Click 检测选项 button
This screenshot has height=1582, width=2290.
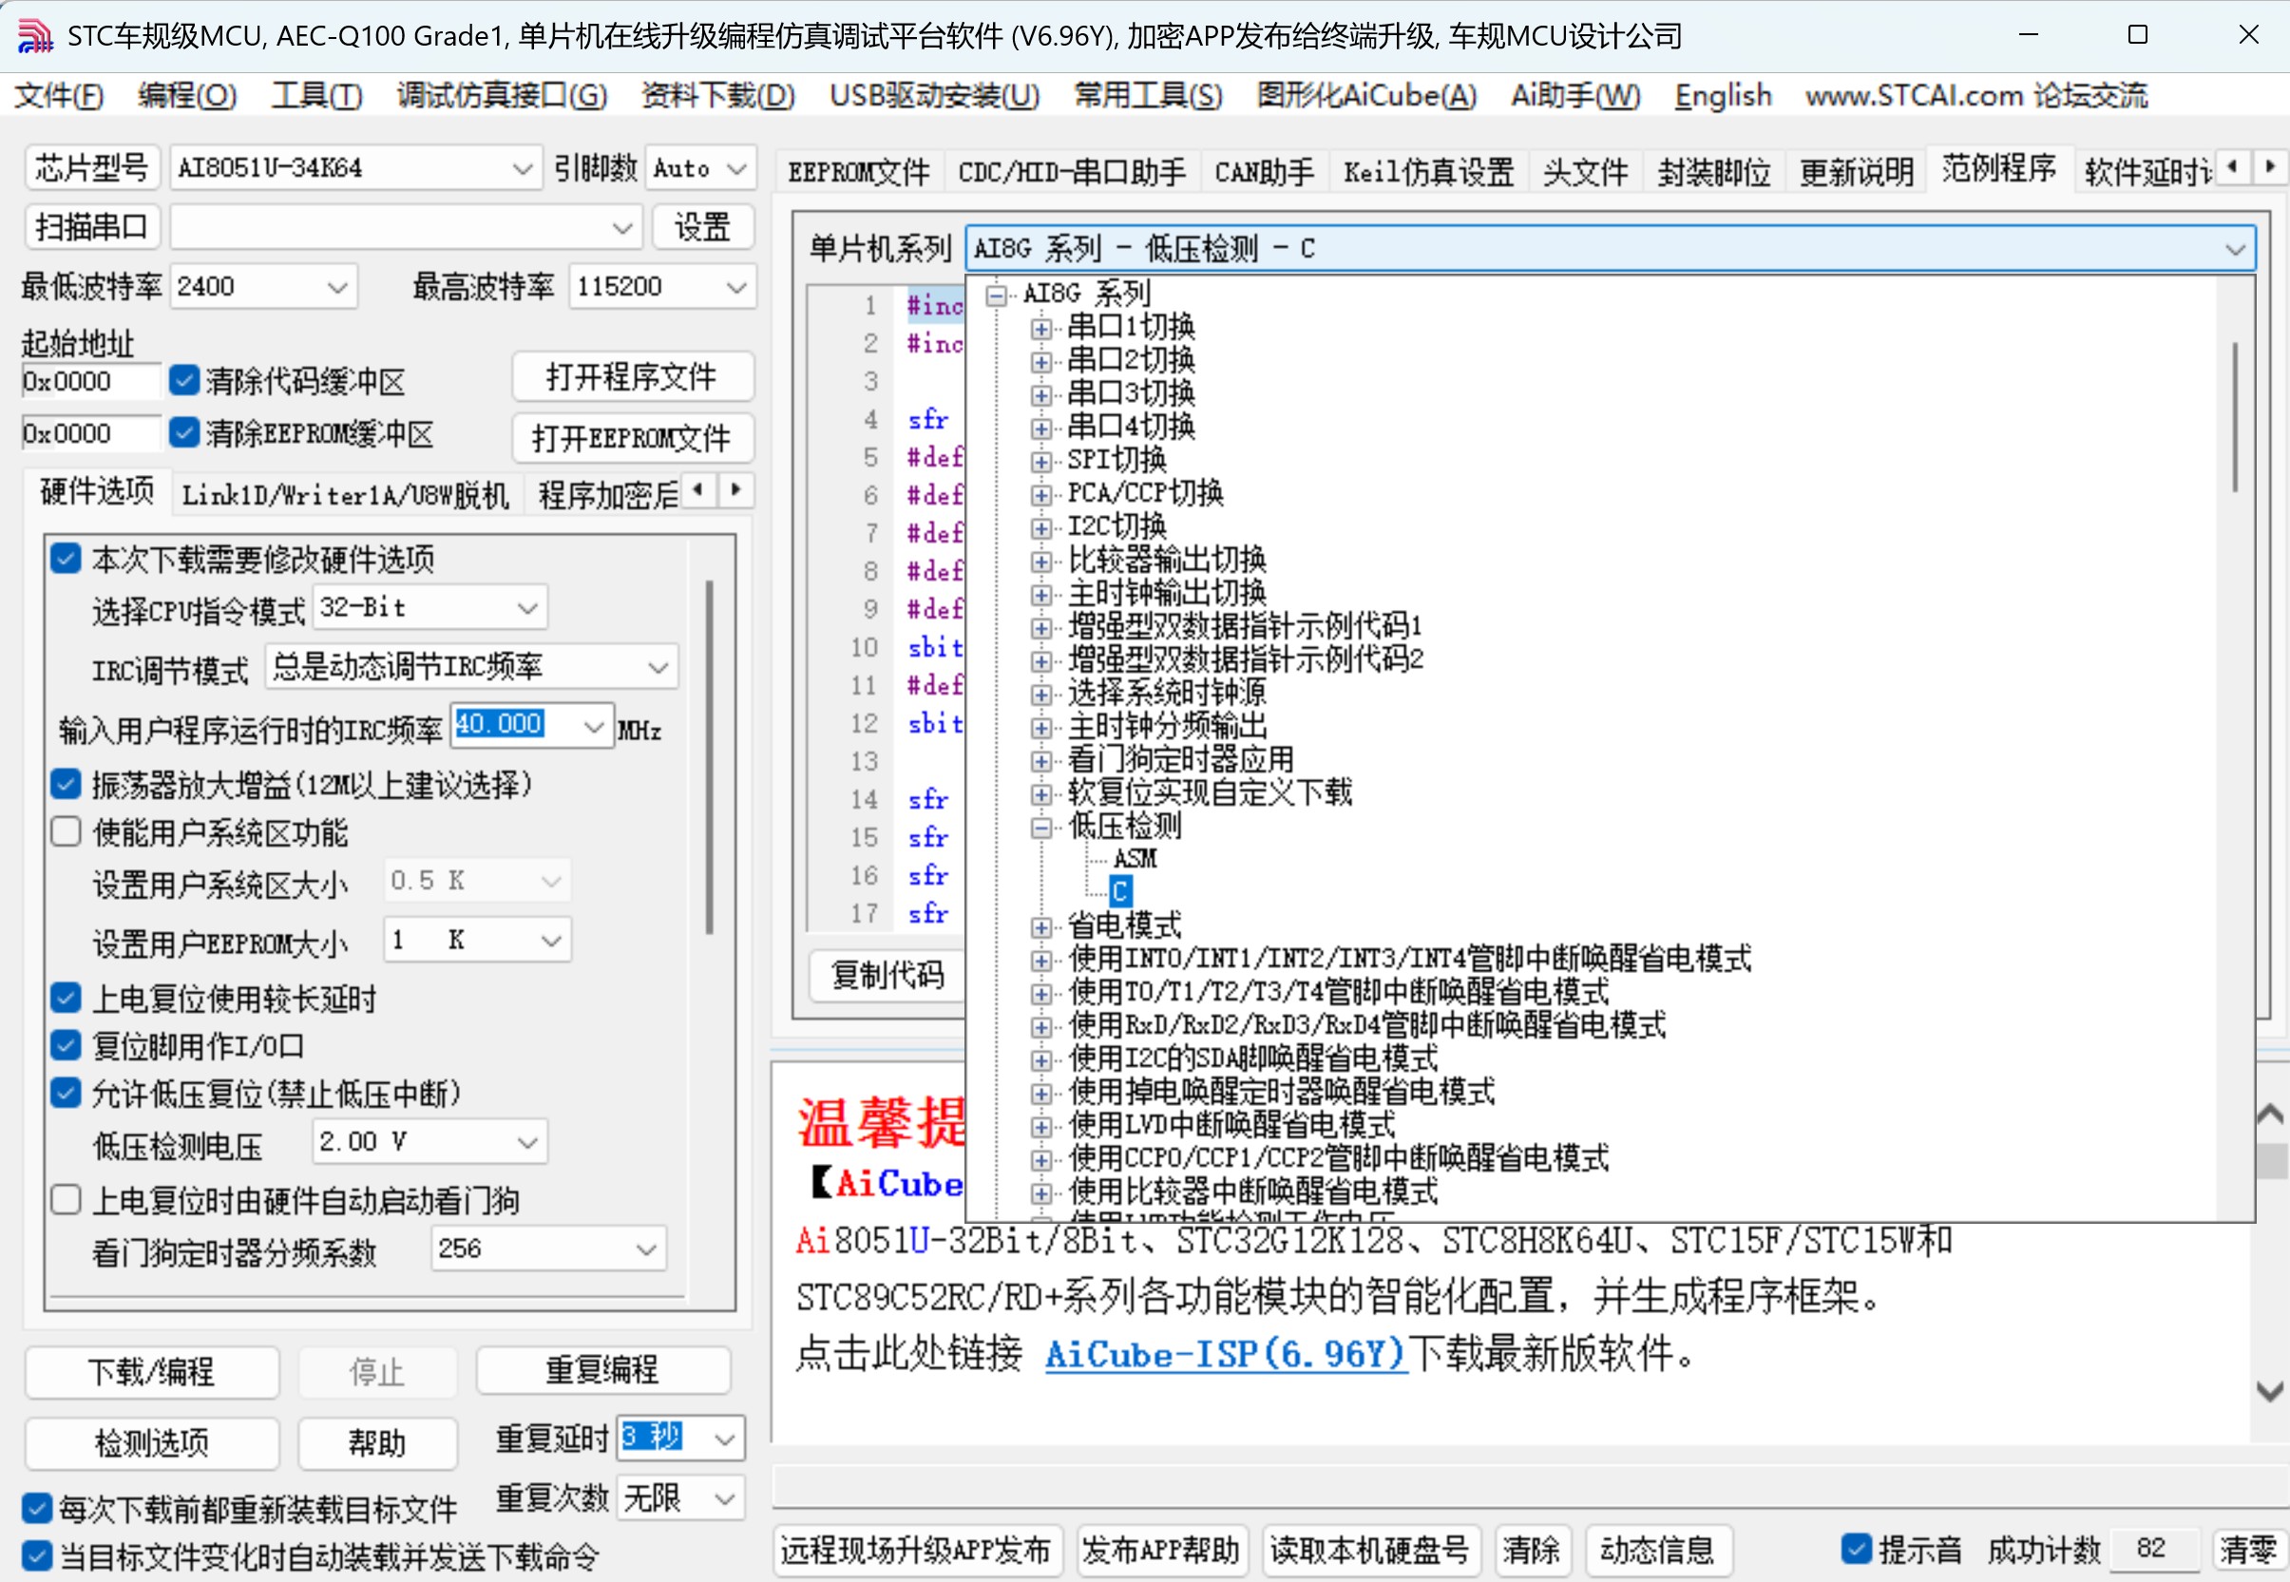pyautogui.click(x=152, y=1443)
